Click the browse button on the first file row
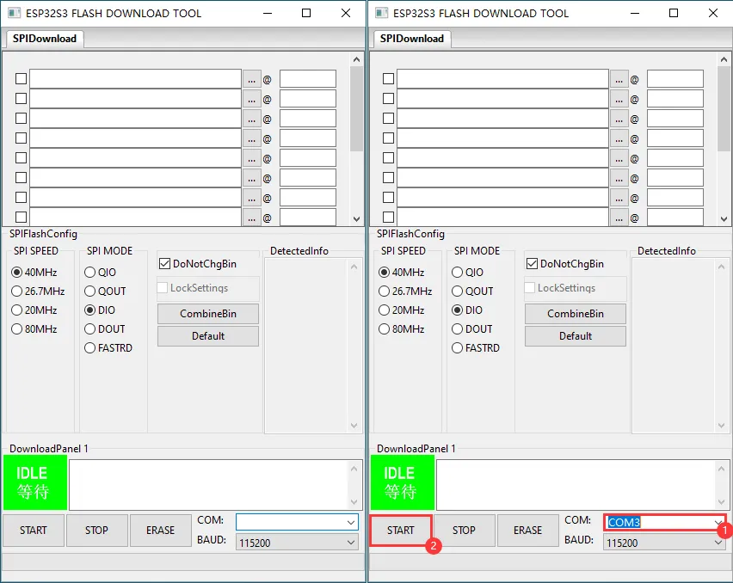Viewport: 733px width, 583px height. 252,78
